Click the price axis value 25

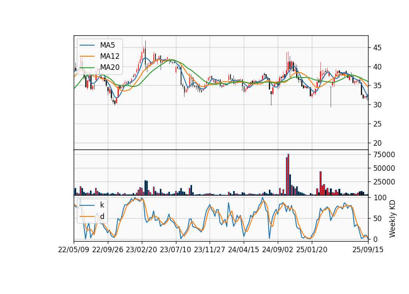(377, 124)
